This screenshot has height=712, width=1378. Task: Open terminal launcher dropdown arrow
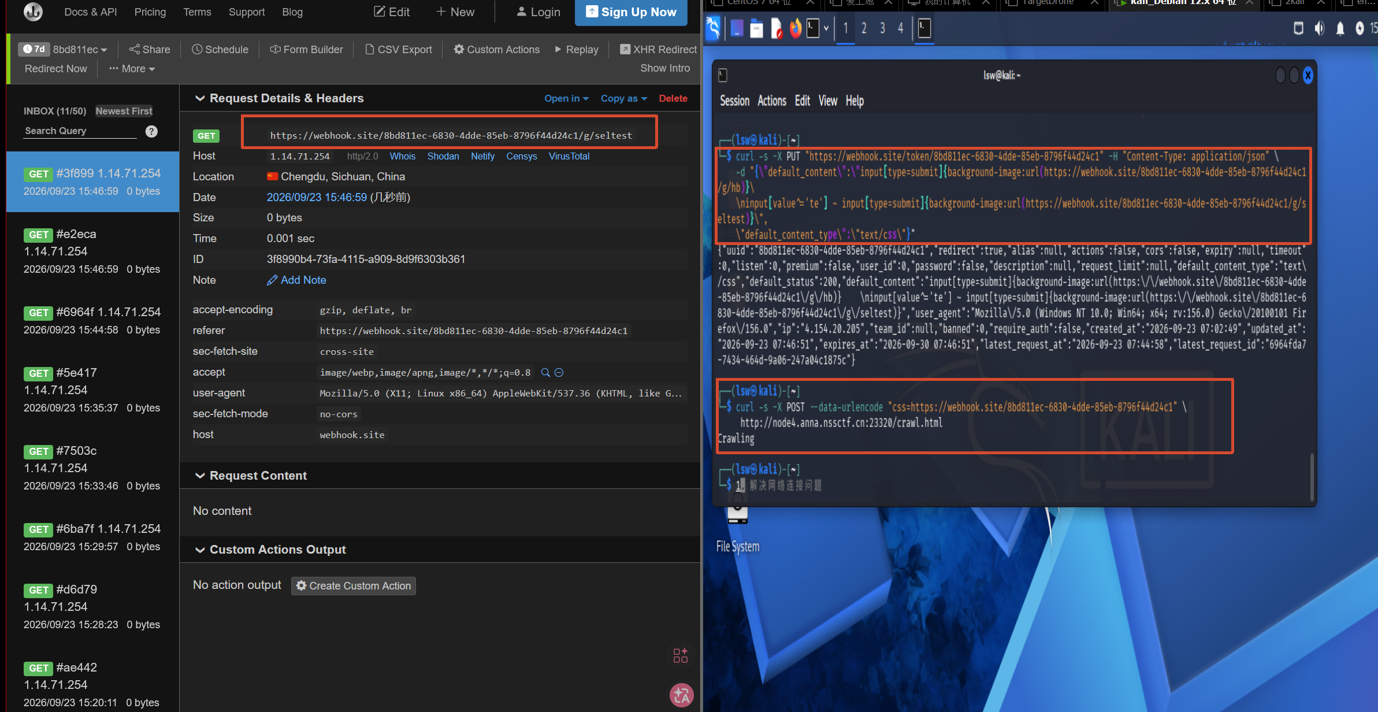(x=826, y=28)
